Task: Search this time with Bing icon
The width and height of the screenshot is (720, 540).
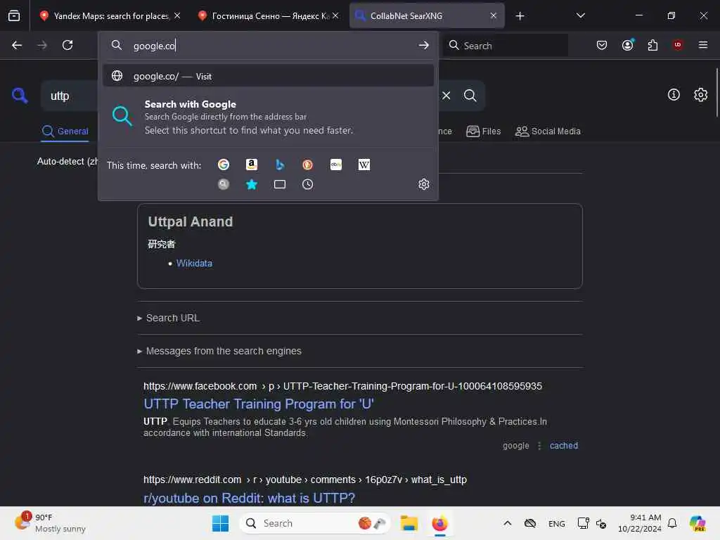Action: coord(280,165)
